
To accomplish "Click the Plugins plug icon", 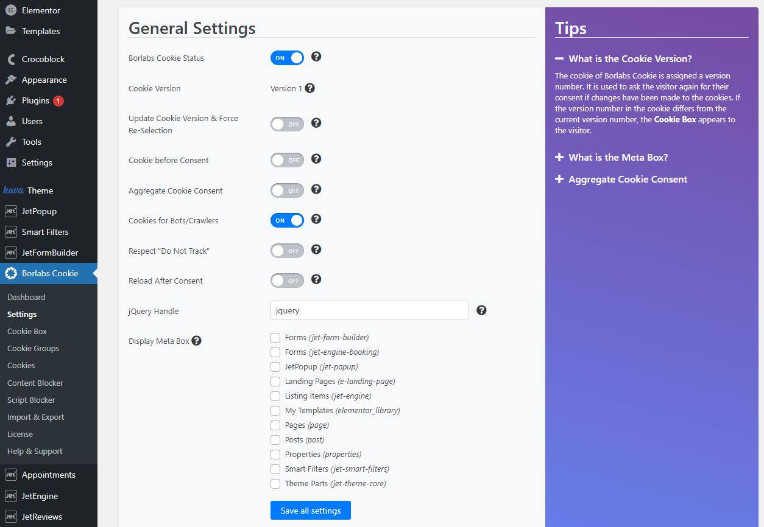I will (11, 100).
